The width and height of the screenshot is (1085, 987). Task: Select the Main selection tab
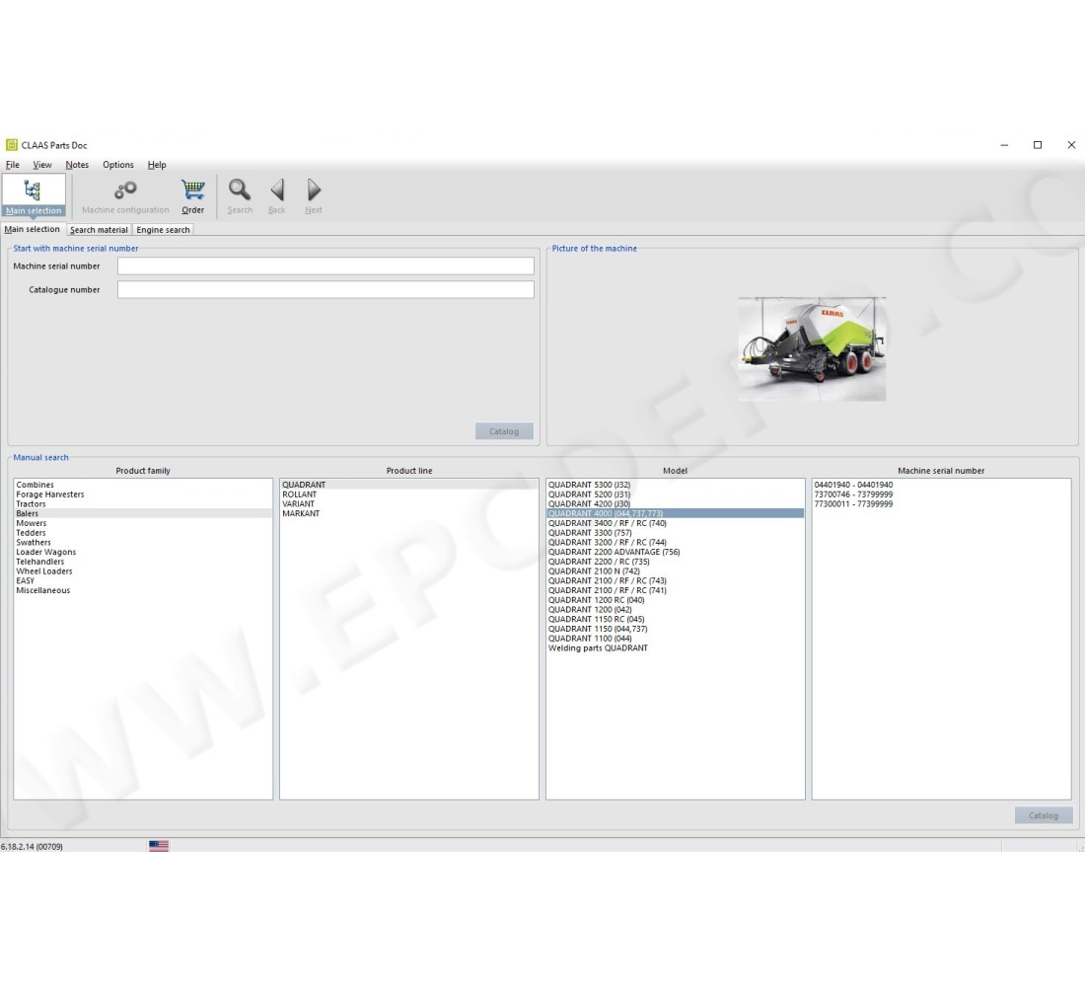pyautogui.click(x=32, y=229)
